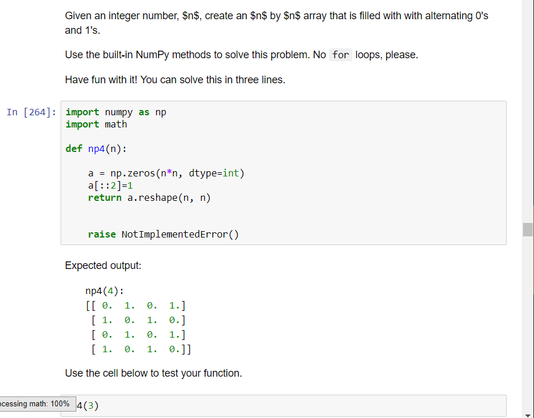534x418 pixels.
Task: Click the raise NotImplementedError() line
Action: [x=163, y=234]
